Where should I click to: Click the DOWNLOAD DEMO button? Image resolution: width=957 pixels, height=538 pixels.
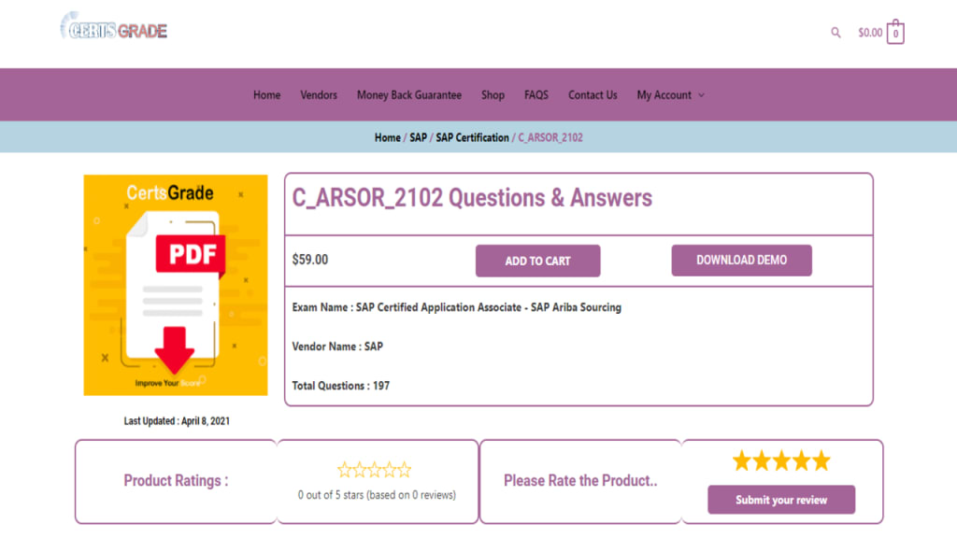coord(741,261)
